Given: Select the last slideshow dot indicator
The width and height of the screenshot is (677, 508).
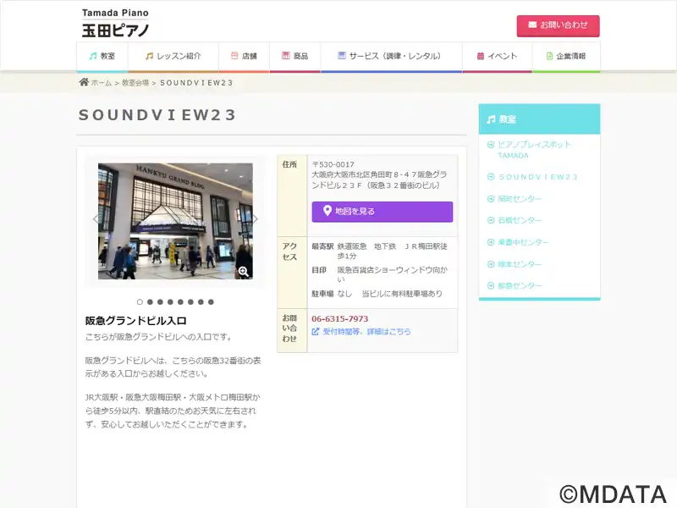Looking at the screenshot, I should click(211, 301).
